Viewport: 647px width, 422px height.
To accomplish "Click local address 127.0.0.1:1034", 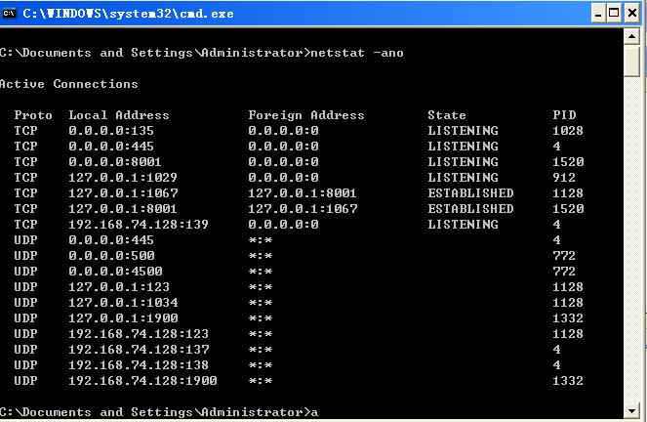I will click(123, 303).
